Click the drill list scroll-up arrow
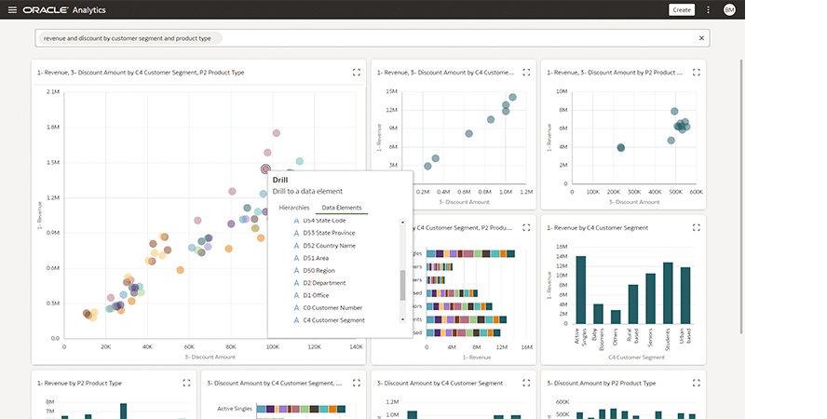The height and width of the screenshot is (419, 827). 403,223
